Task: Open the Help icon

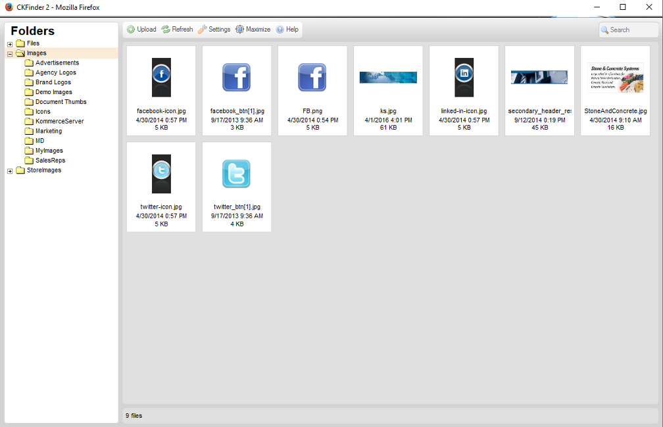Action: click(280, 30)
